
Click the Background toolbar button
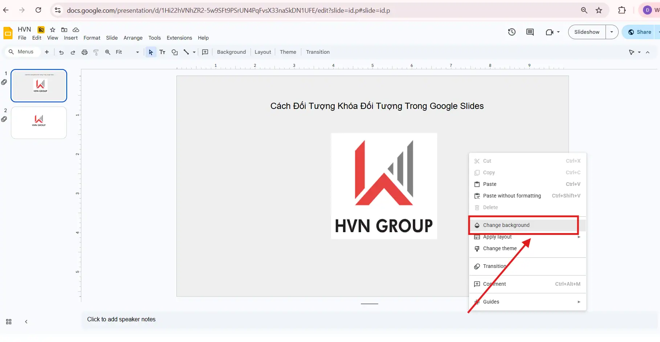pos(231,52)
